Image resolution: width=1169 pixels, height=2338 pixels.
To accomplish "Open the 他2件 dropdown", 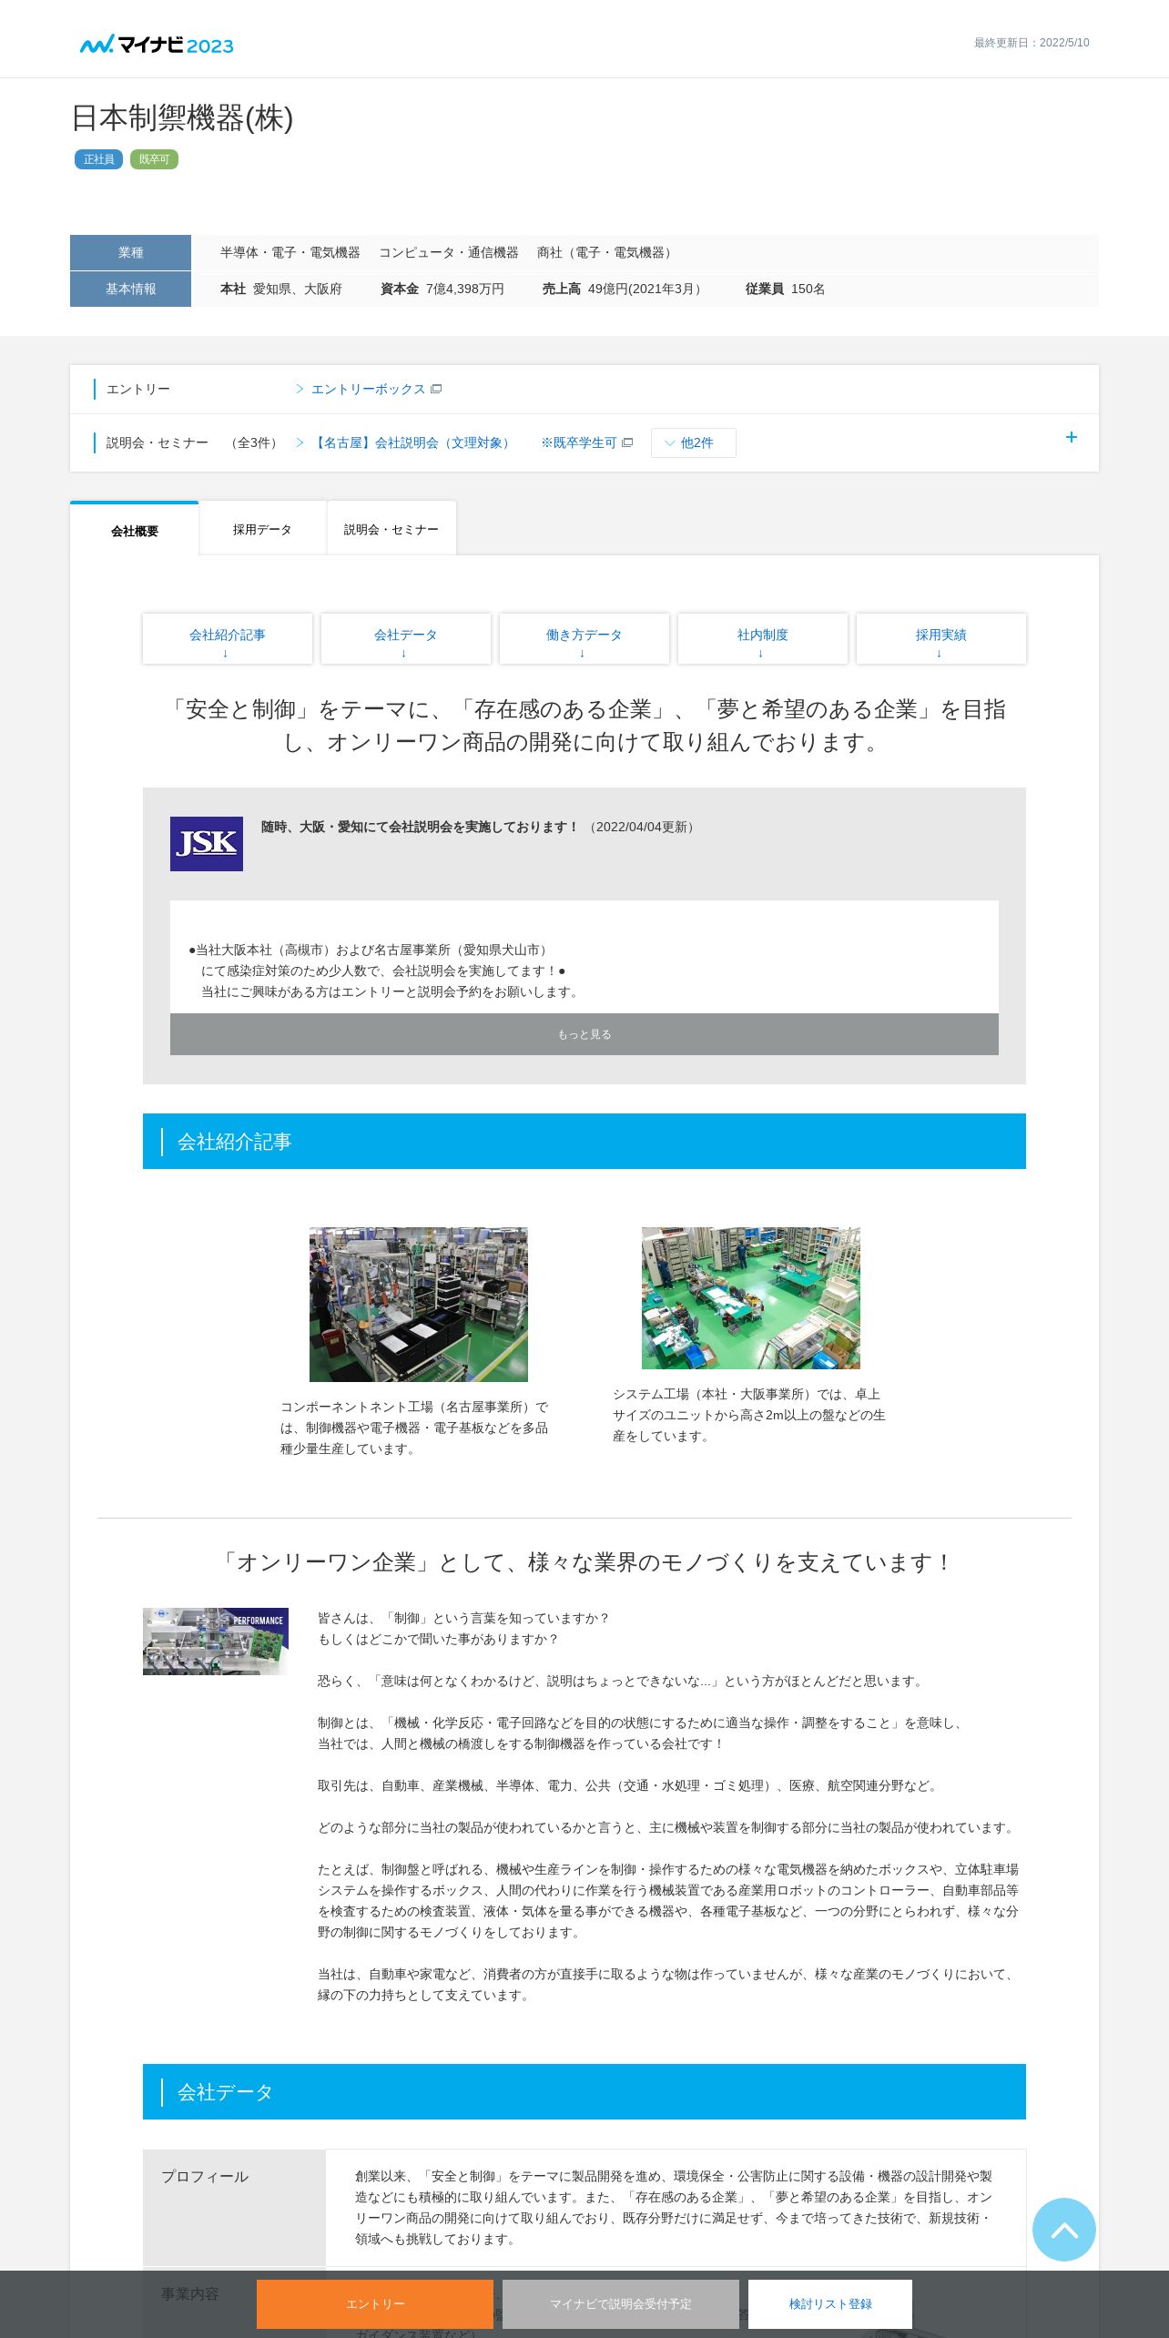I will (694, 442).
